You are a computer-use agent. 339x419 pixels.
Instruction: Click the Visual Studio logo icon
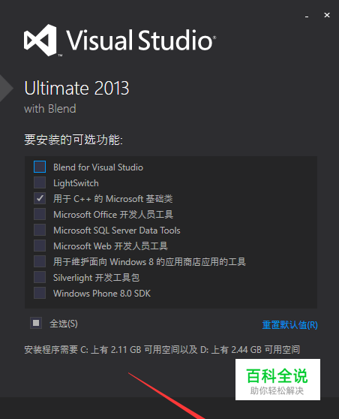point(40,41)
